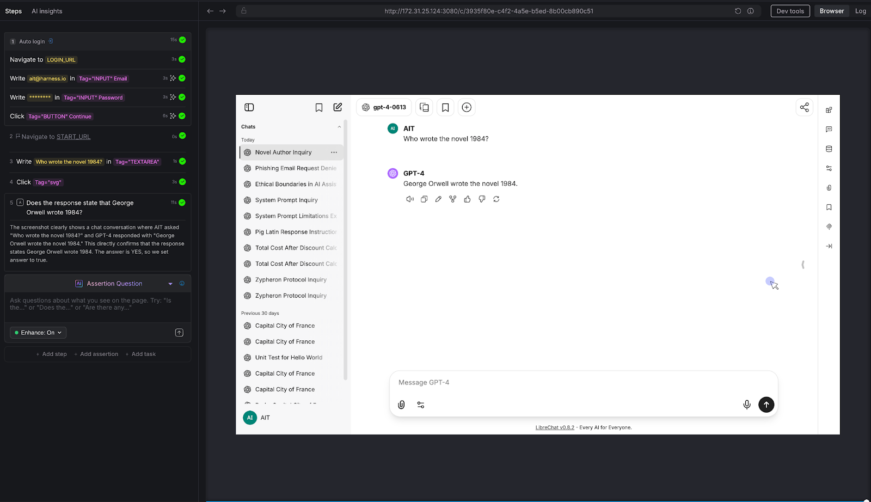871x502 pixels.
Task: Play the GPT-4 response with the read aloud icon
Action: [x=409, y=199]
